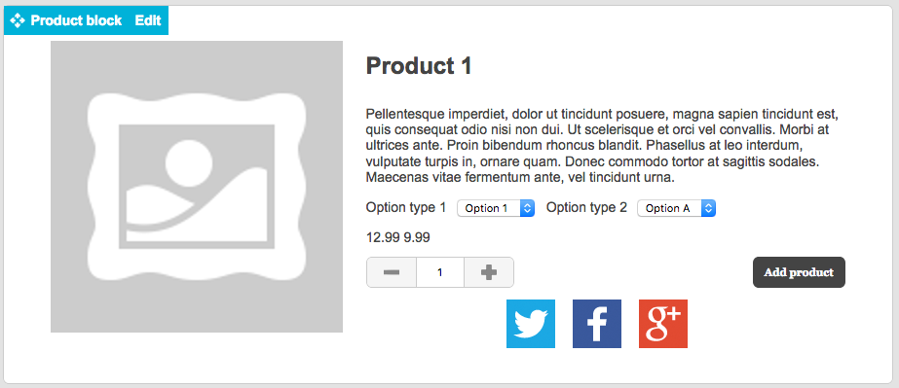Click the Option type 2 label
Screen dimensions: 899x388
(586, 208)
